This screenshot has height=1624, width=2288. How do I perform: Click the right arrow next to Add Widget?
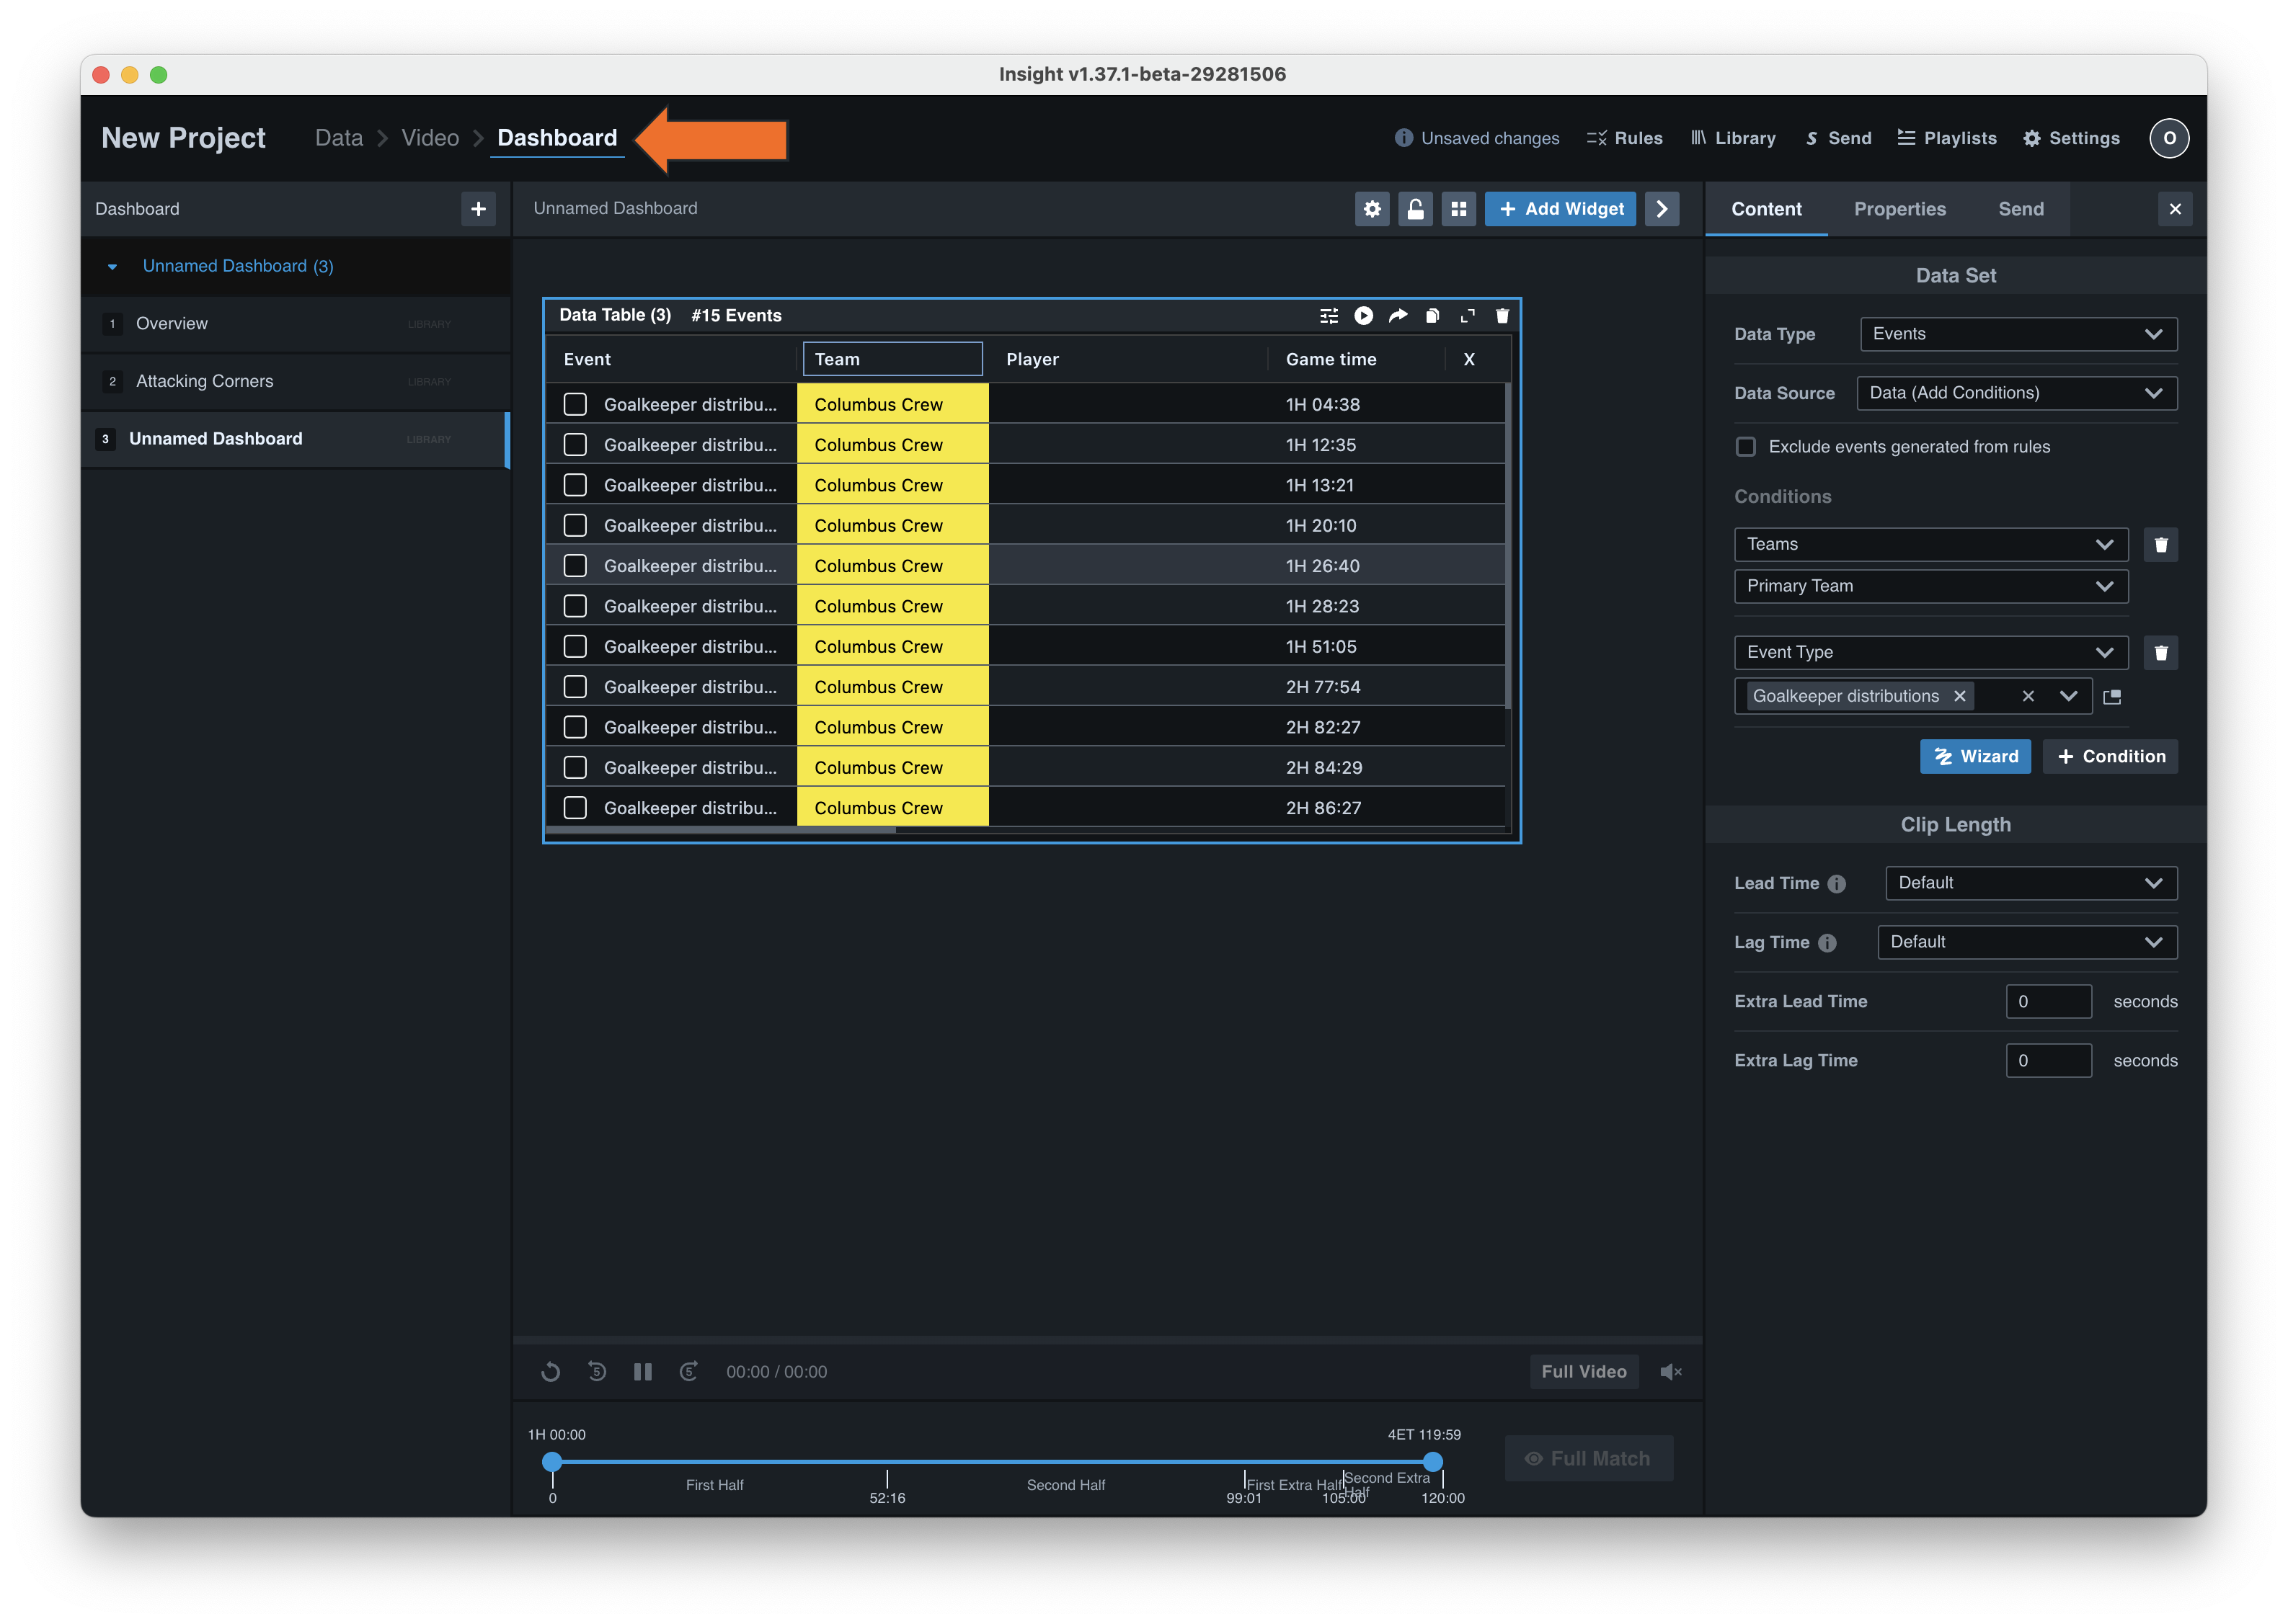pyautogui.click(x=1662, y=209)
